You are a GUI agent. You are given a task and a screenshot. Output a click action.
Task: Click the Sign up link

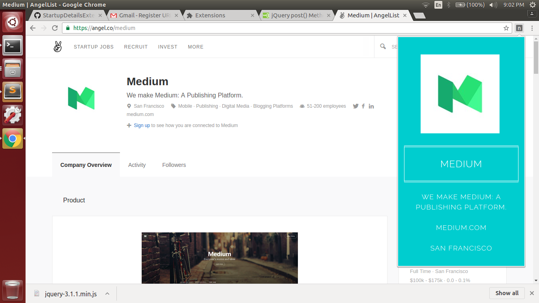[x=142, y=125]
